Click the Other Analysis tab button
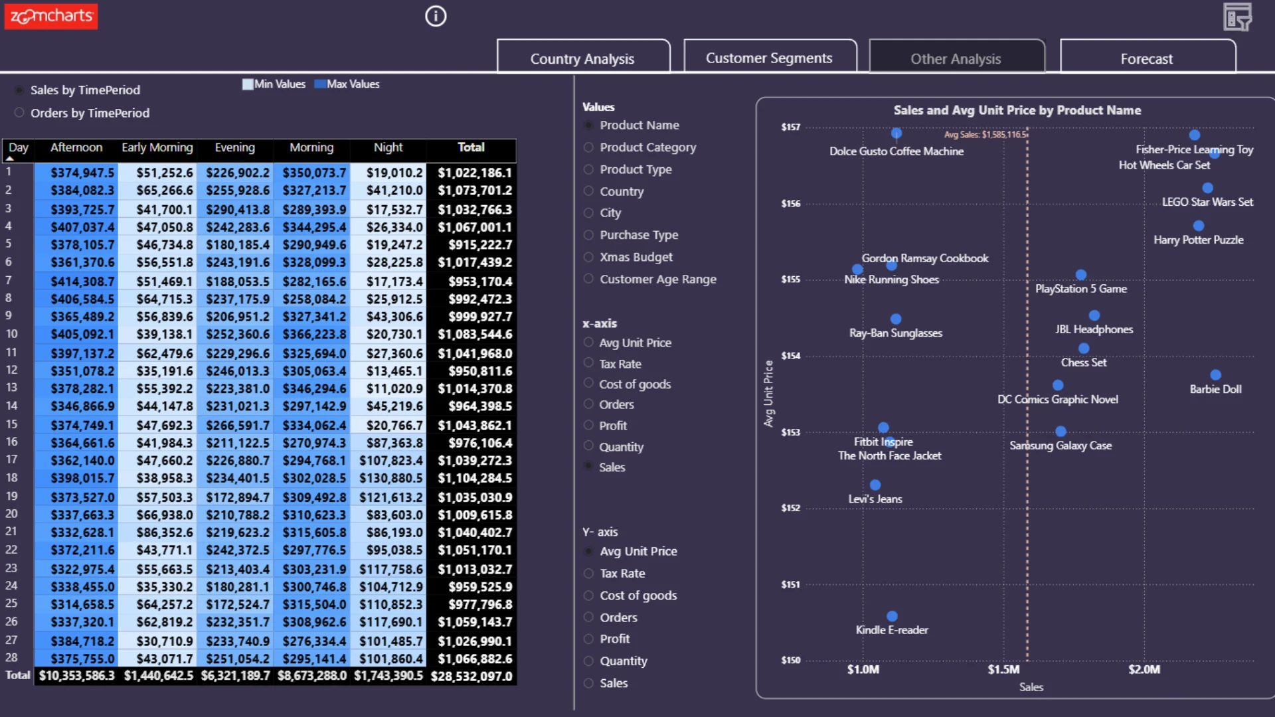1275x717 pixels. click(956, 56)
